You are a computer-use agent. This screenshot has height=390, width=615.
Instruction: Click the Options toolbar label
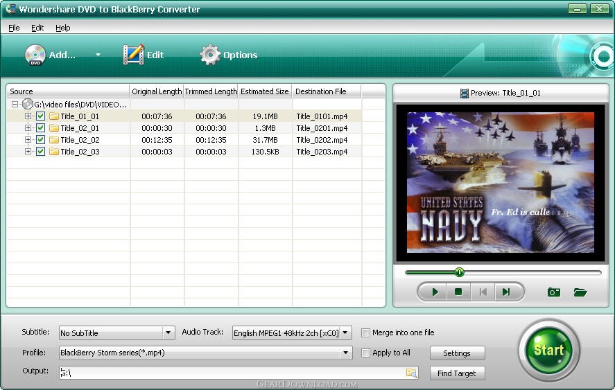pos(241,55)
